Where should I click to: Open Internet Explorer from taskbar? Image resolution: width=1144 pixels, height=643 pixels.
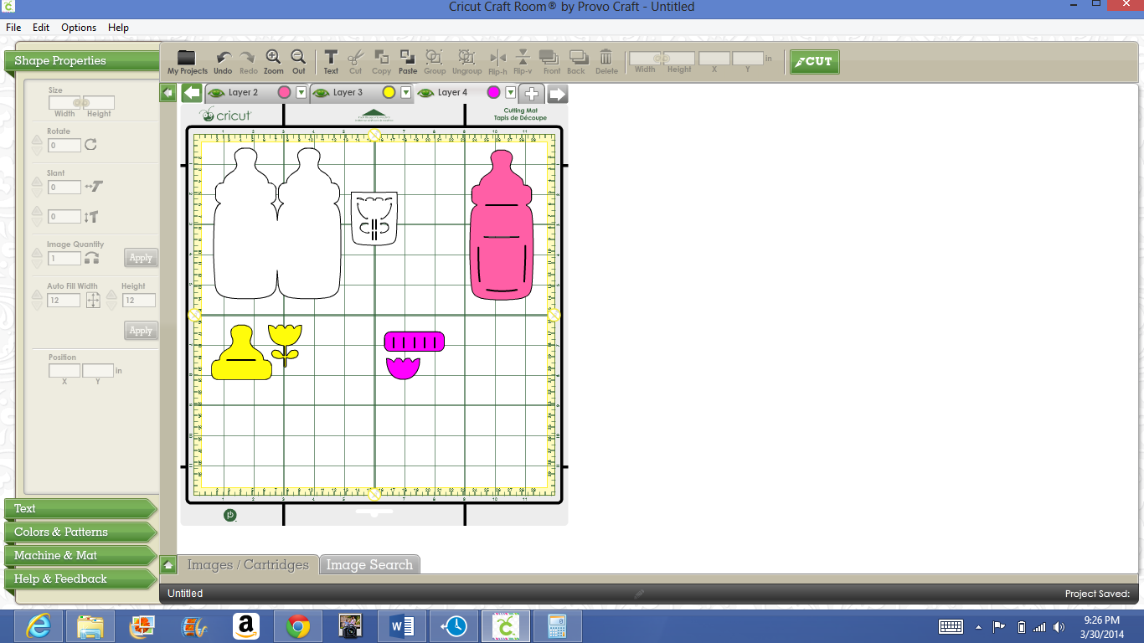pos(39,626)
